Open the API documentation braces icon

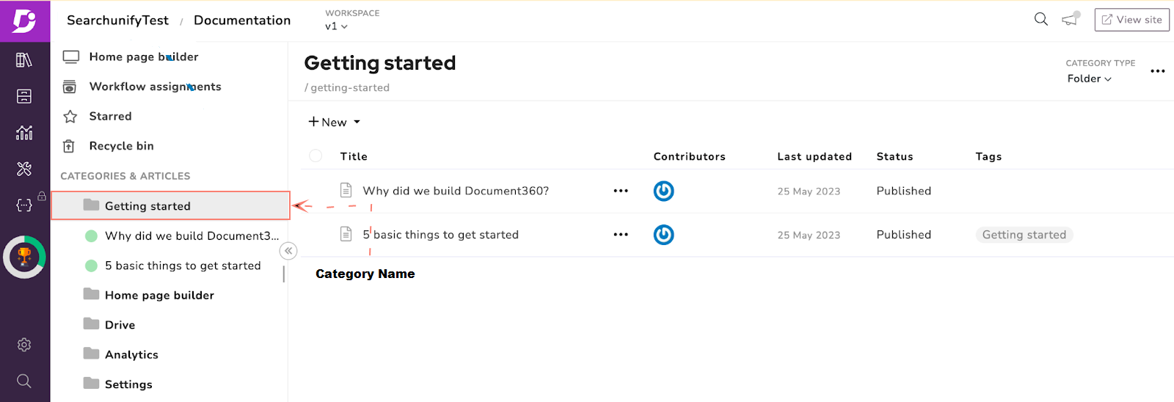24,206
